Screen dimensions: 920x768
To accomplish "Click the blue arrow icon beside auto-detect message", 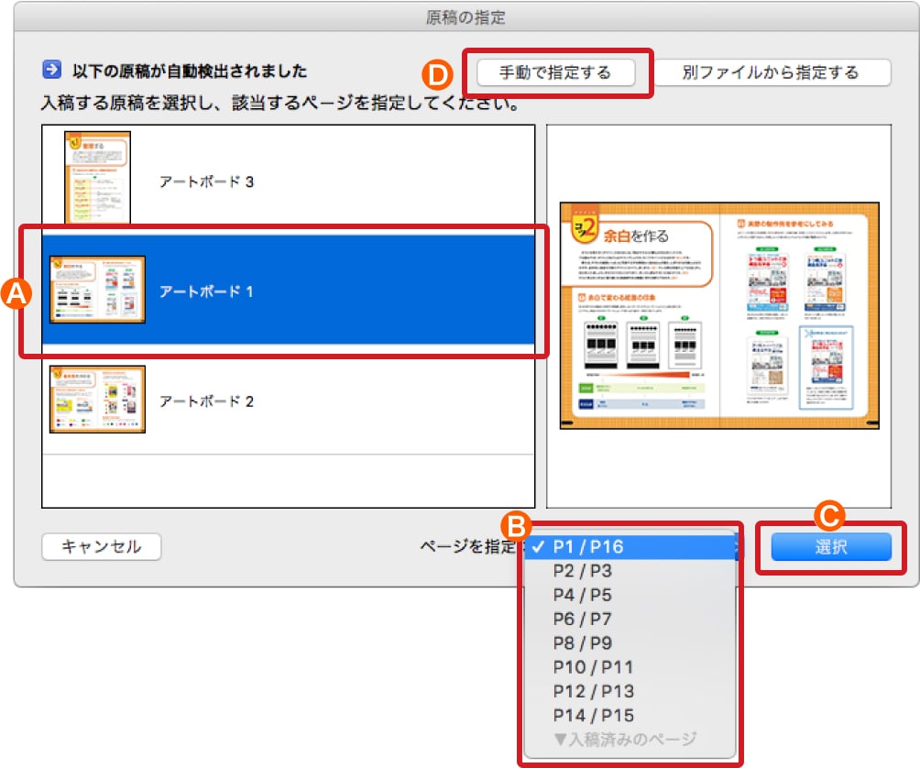I will click(x=51, y=70).
